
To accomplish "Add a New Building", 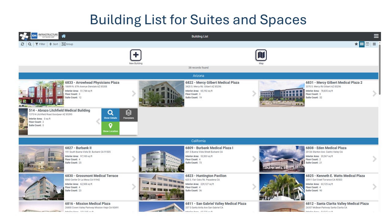I will point(136,57).
